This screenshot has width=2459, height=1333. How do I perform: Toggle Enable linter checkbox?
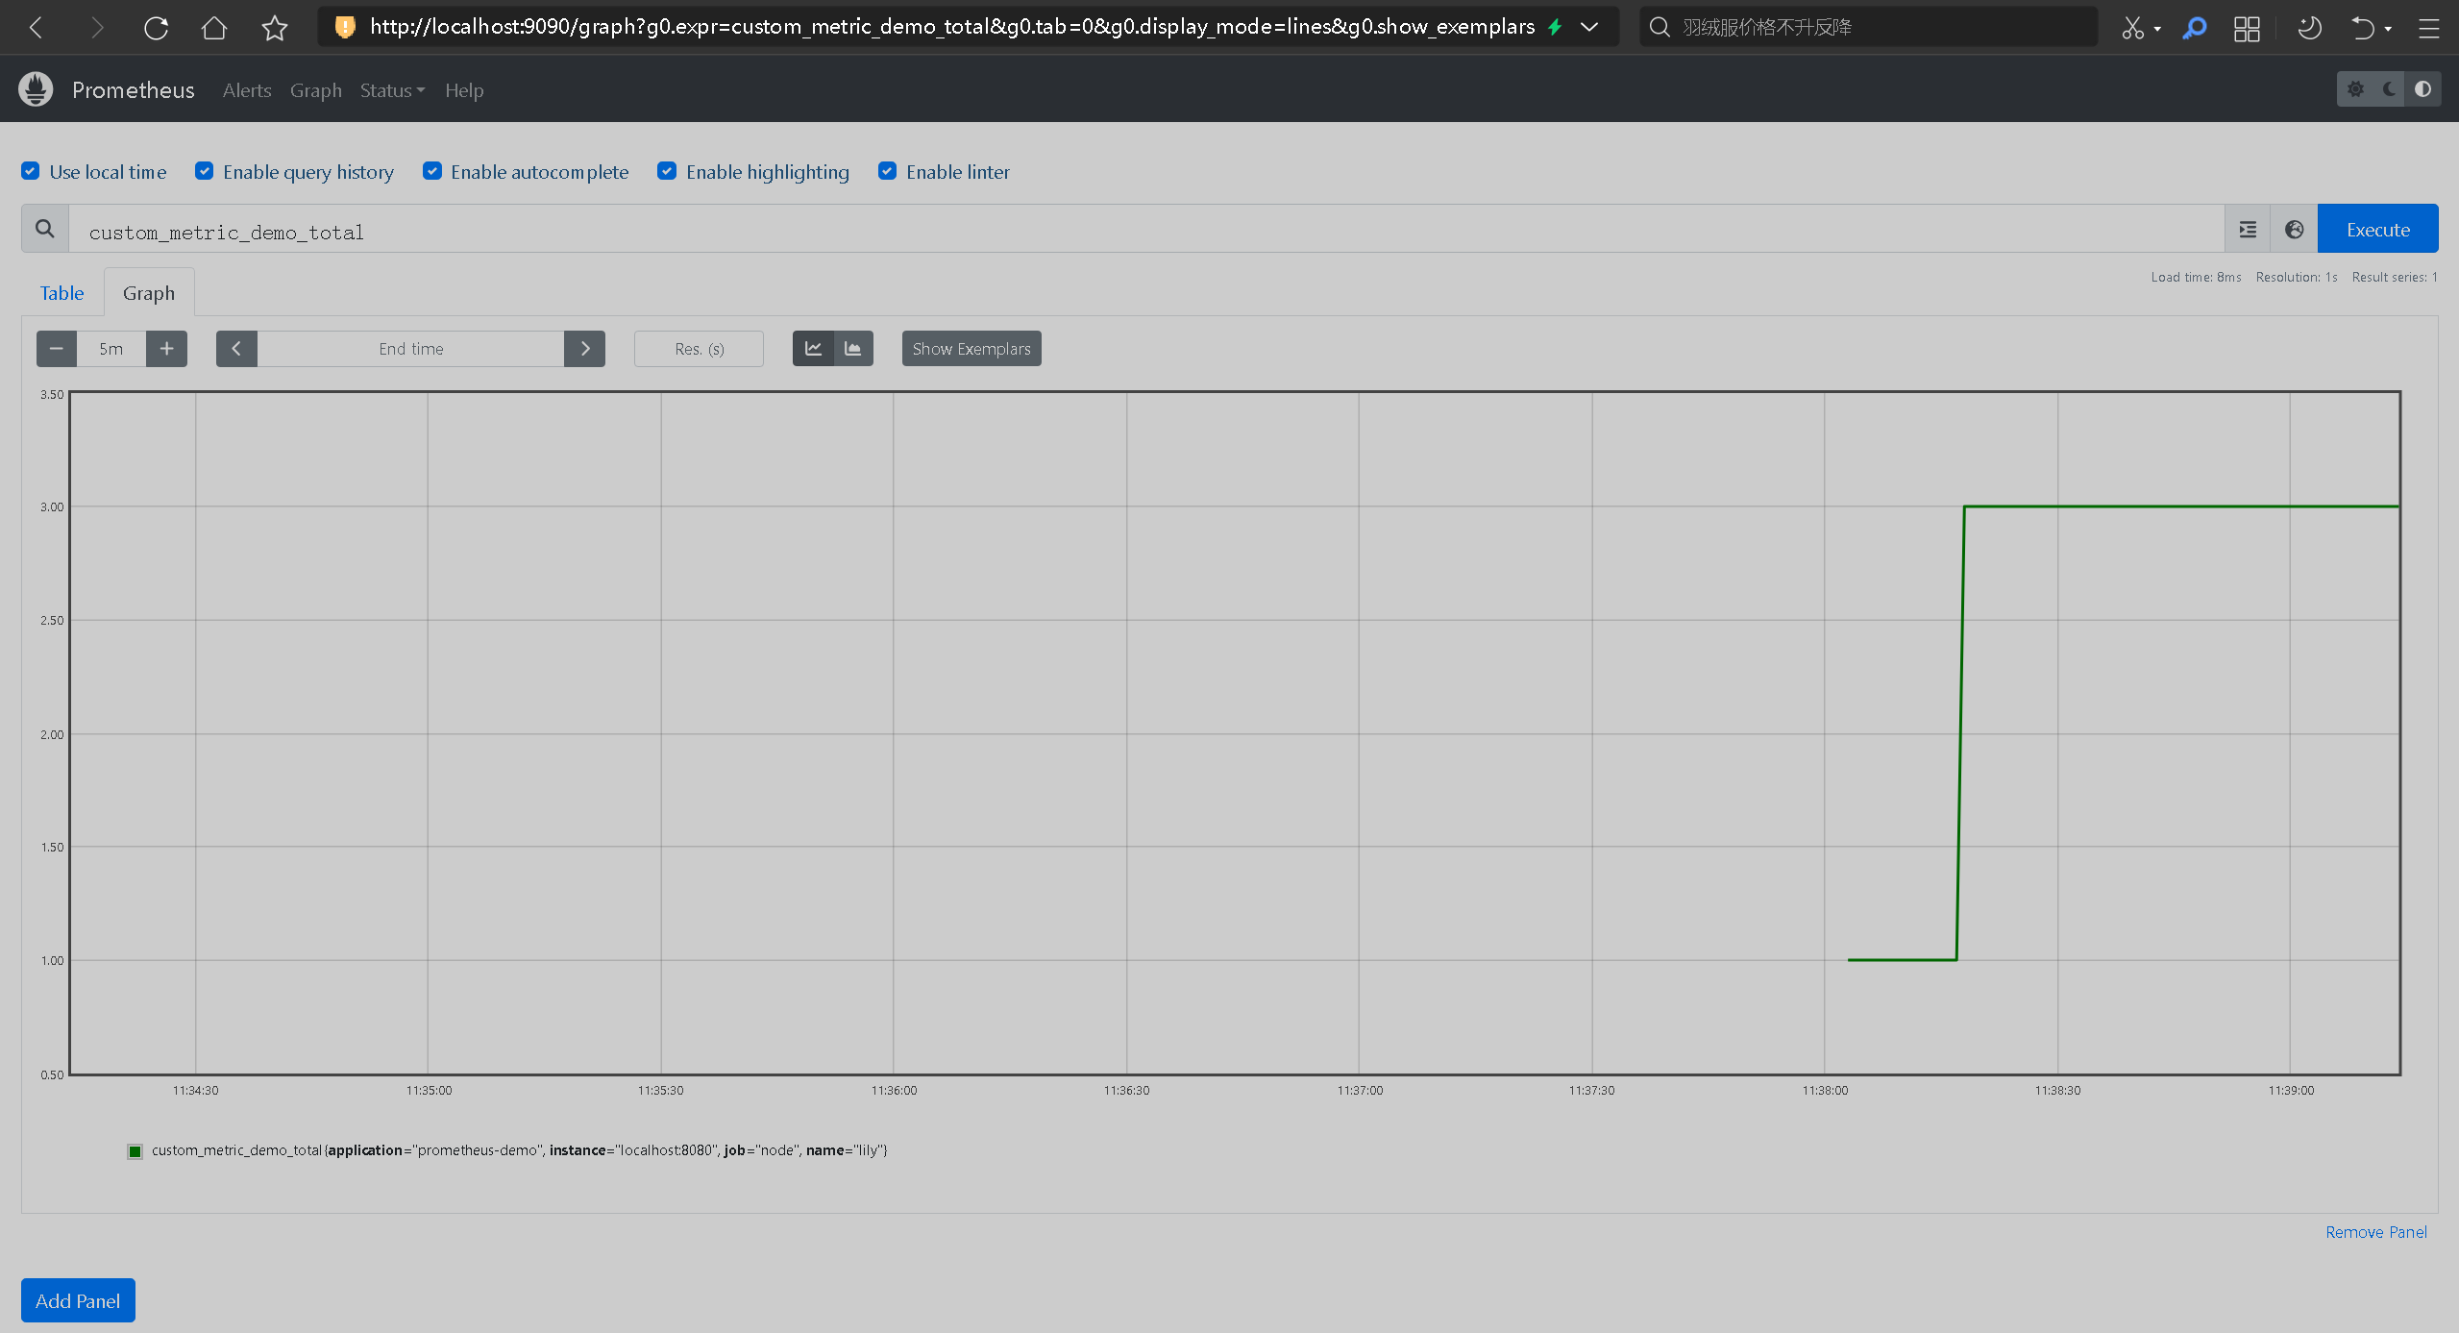tap(888, 171)
